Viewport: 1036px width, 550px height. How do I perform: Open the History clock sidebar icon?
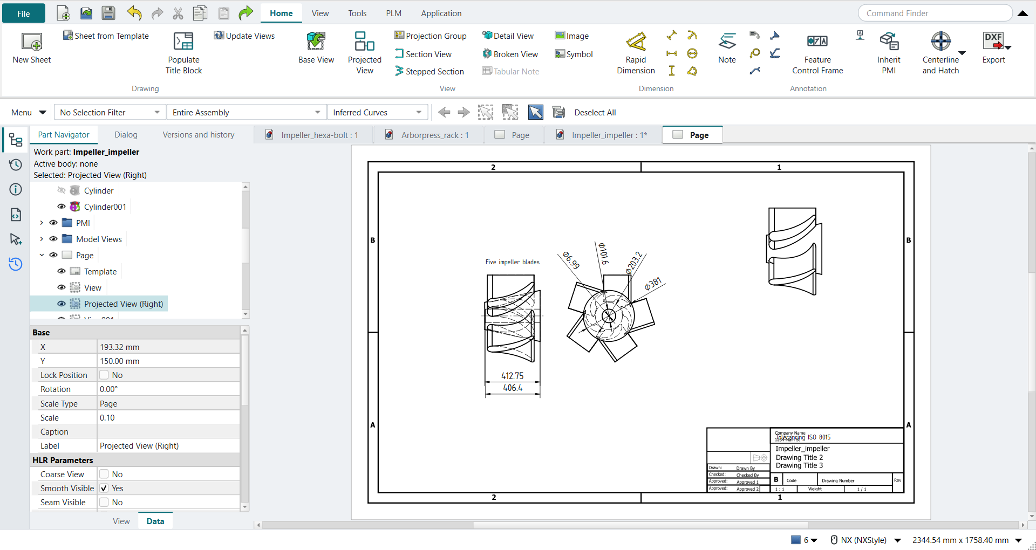(x=16, y=164)
